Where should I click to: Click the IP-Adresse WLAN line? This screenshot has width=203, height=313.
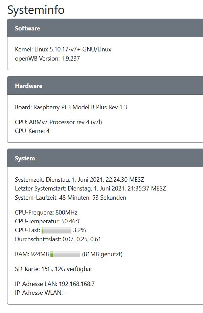pyautogui.click(x=42, y=293)
